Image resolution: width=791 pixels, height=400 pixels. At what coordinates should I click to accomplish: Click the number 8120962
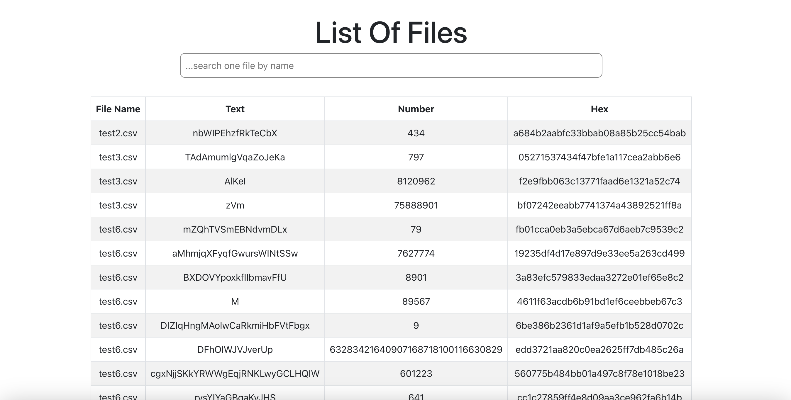coord(415,181)
